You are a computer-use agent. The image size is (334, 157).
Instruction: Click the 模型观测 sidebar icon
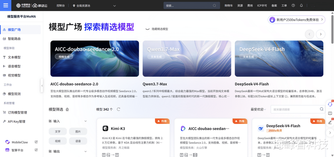point(4,94)
